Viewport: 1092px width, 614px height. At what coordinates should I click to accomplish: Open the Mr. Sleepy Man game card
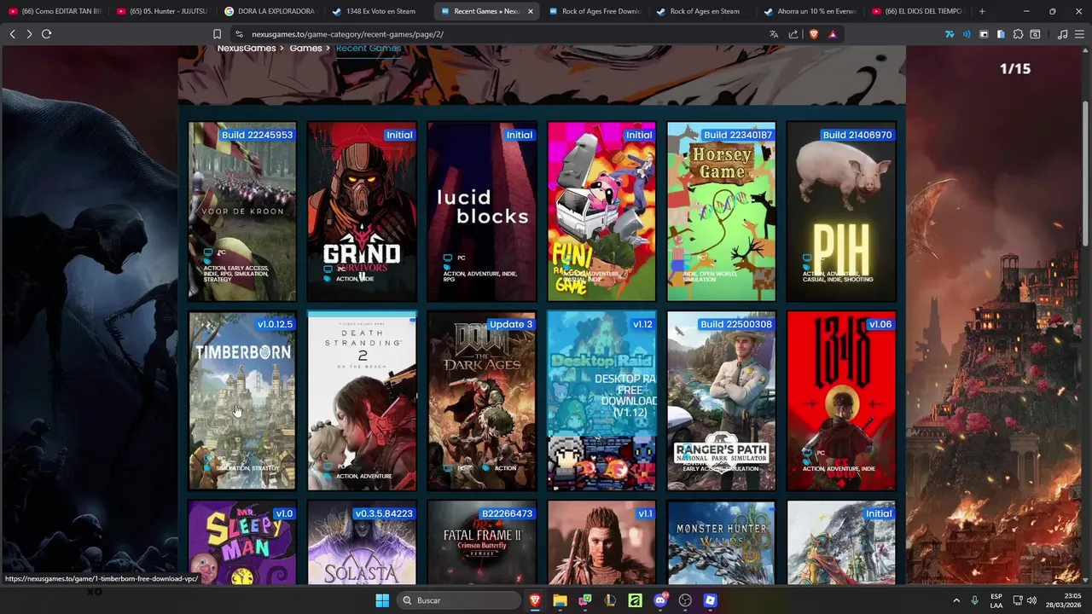click(242, 543)
